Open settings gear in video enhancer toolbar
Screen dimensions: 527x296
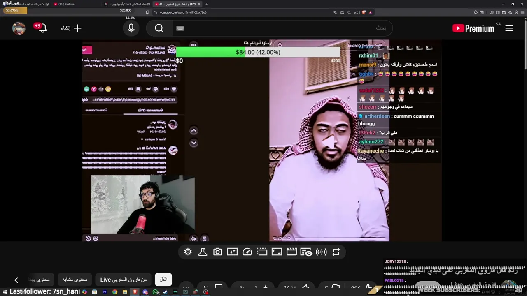[188, 252]
